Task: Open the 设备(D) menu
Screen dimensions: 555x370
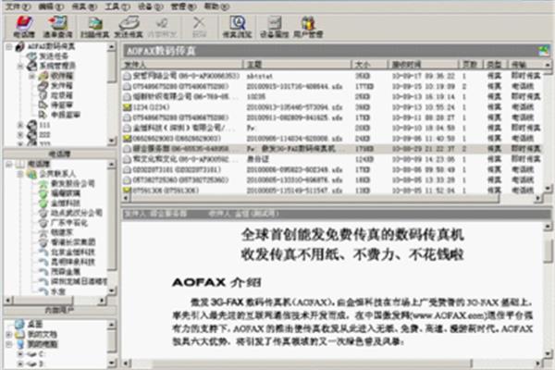Action: (x=150, y=6)
